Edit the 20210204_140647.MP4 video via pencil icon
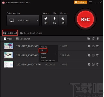Image resolution: width=104 pixels, height=97 pixels. (x=93, y=64)
